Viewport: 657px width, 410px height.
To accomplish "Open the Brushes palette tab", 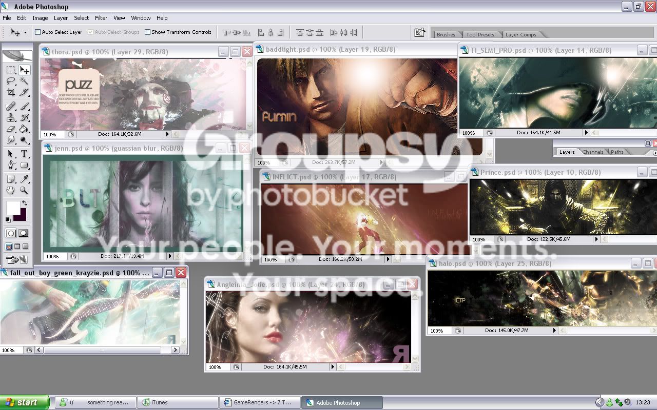I will click(x=446, y=34).
